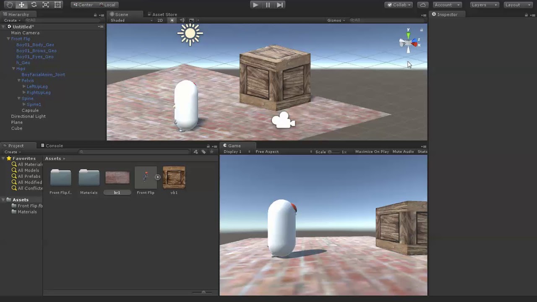Screen dimensions: 537x302
Task: Click the Scene search field
Action: pyautogui.click(x=386, y=20)
